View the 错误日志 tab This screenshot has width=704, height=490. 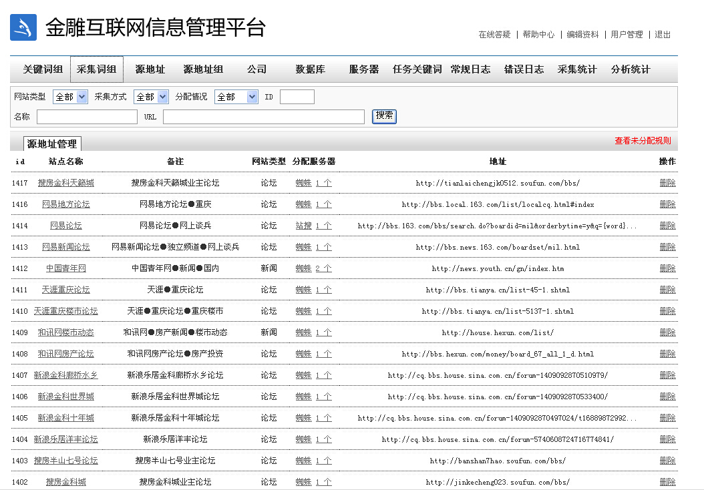524,69
